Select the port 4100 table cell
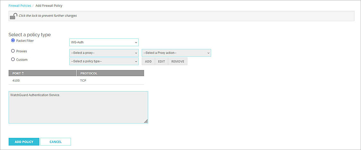361x150 pixels. click(16, 80)
